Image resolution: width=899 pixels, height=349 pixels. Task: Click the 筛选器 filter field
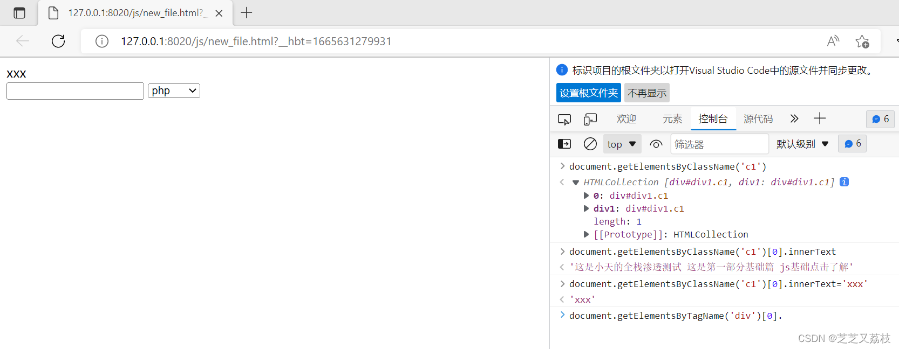click(720, 144)
